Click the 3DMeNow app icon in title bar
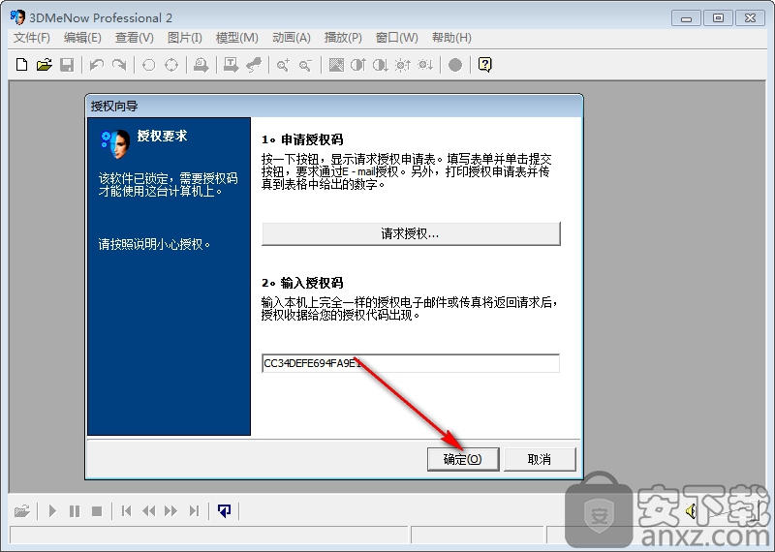775x552 pixels. pyautogui.click(x=17, y=17)
